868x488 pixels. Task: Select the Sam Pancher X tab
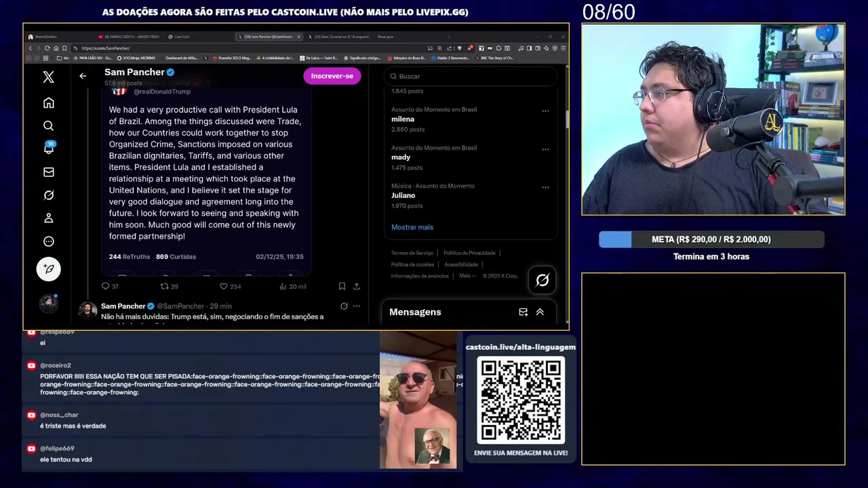coord(267,37)
